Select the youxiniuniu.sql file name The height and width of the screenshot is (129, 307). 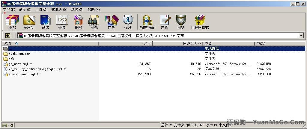click(24, 74)
